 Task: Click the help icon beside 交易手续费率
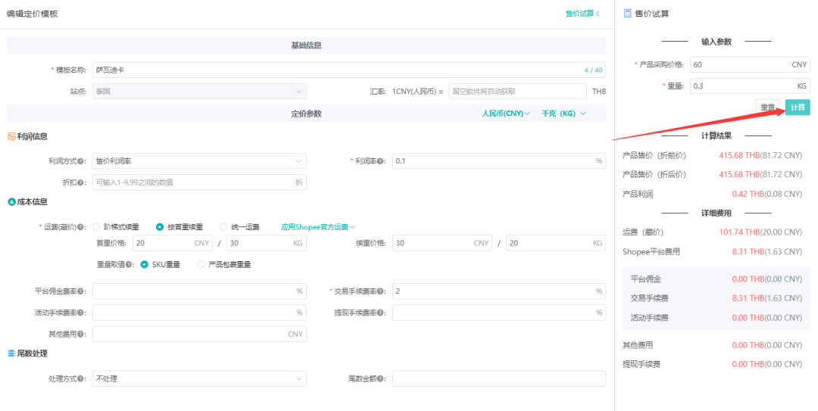381,291
